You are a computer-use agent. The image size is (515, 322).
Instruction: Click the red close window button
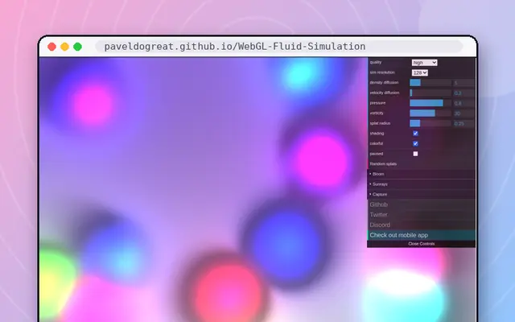[51, 47]
